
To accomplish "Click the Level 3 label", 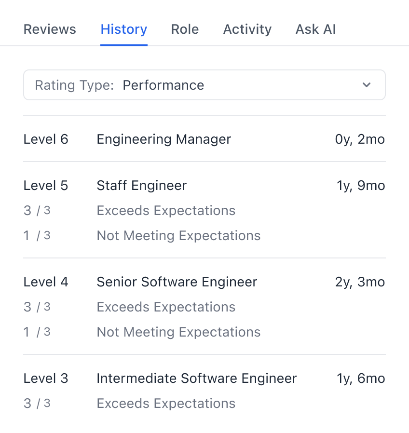I will click(46, 379).
